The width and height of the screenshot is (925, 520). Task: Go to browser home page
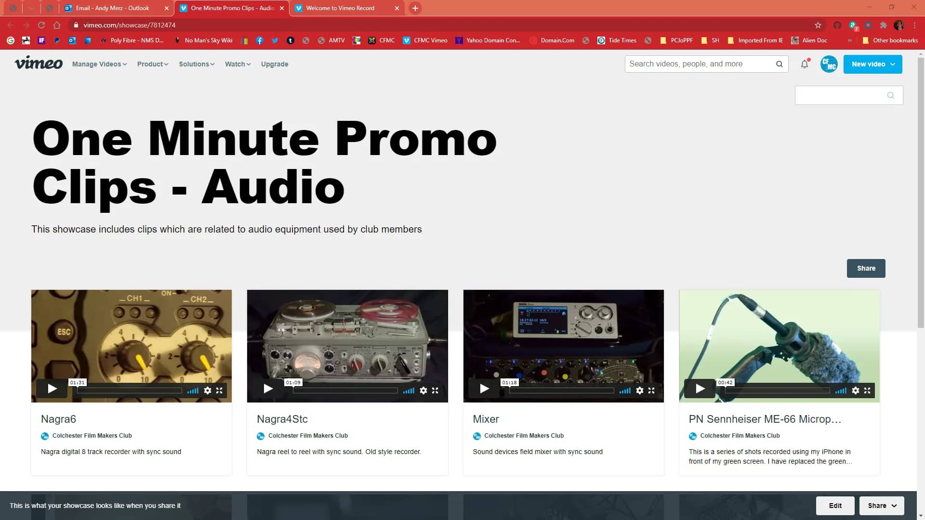point(57,25)
